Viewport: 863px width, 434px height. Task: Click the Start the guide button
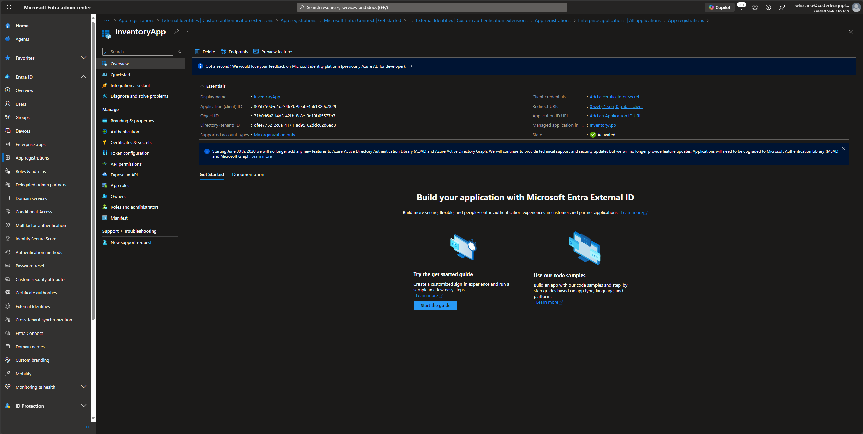coord(435,305)
